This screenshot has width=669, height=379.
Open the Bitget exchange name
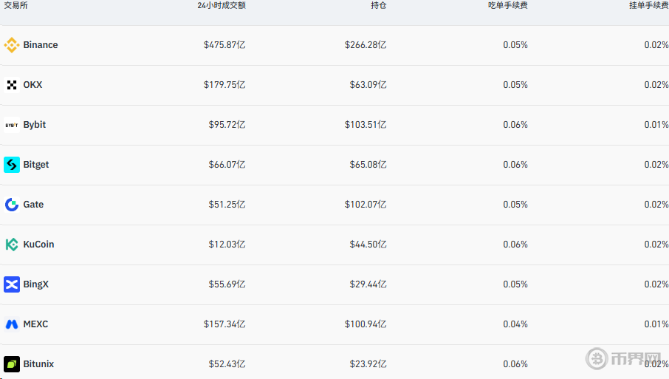pyautogui.click(x=36, y=164)
